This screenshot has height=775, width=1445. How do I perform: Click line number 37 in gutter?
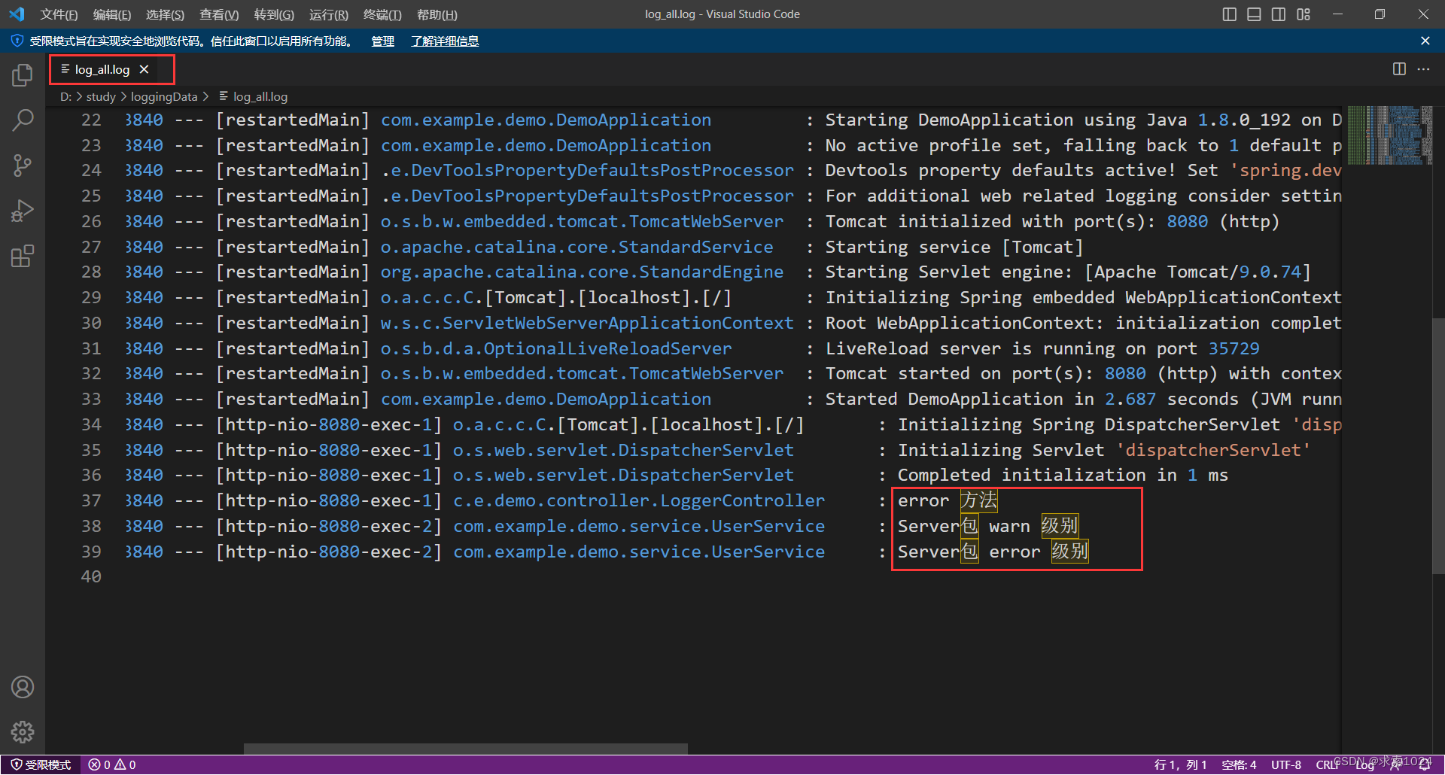click(91, 501)
